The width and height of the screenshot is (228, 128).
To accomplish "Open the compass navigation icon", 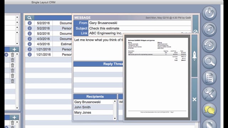I will click(x=209, y=29).
